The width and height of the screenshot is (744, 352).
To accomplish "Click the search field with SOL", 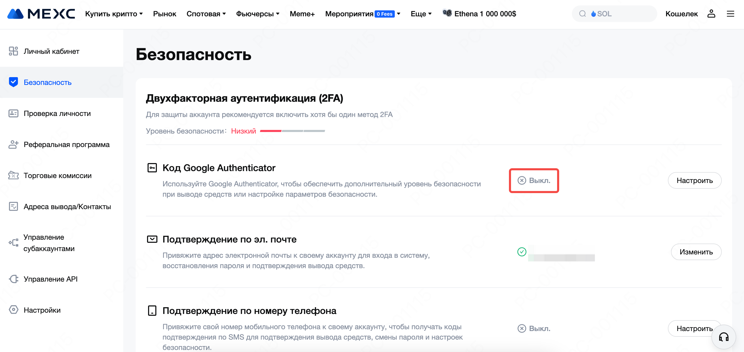I will point(614,13).
